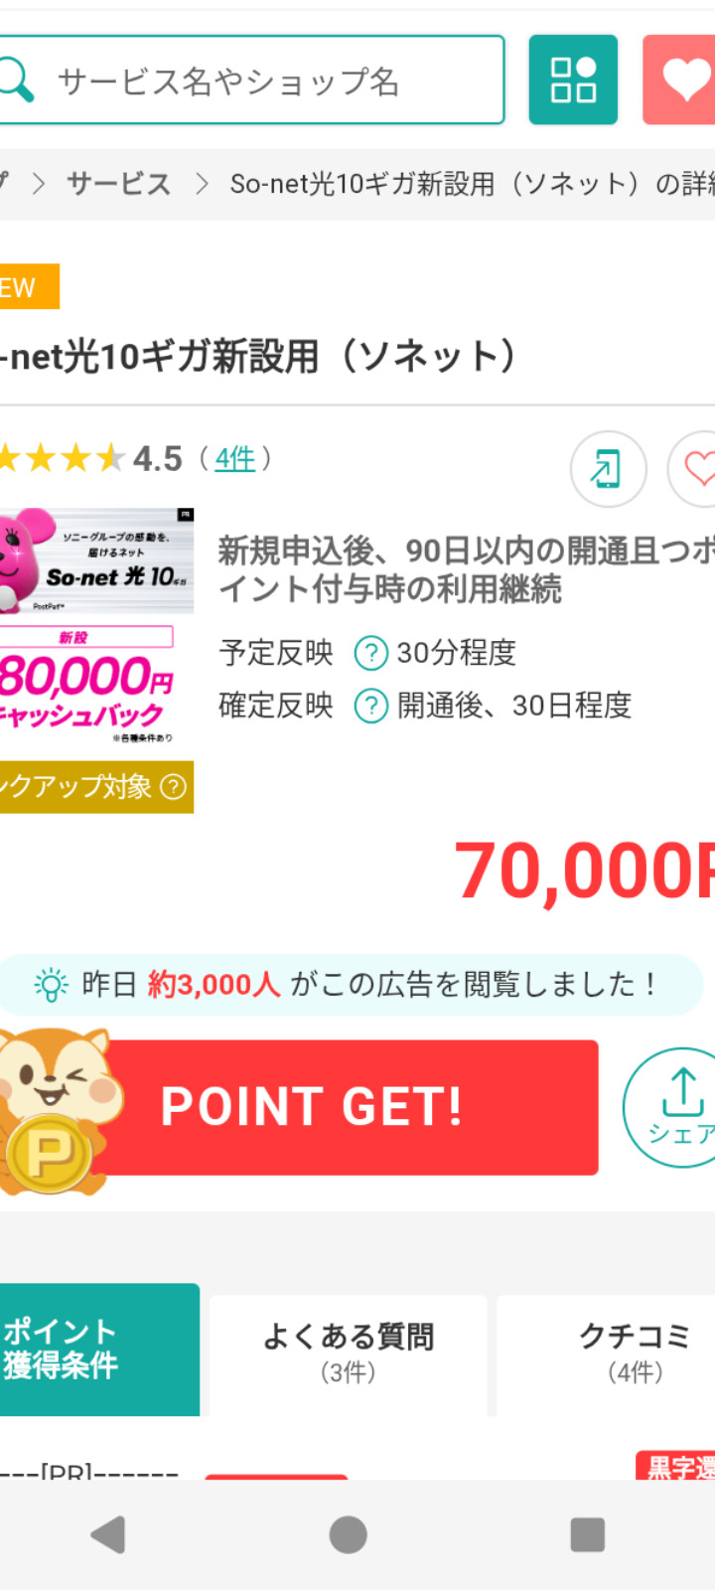Open the 4件 reviews link
This screenshot has width=715, height=1590.
click(x=235, y=459)
